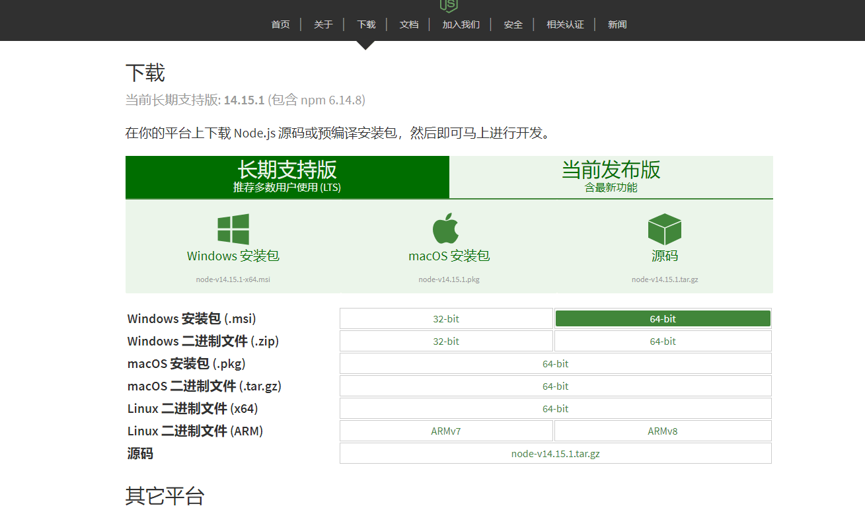Open the 关于 nav item
Viewport: 865px width, 510px height.
point(323,24)
